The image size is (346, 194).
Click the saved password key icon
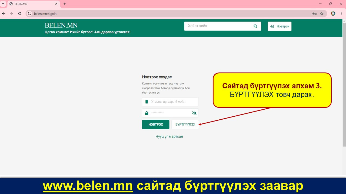[x=314, y=13]
